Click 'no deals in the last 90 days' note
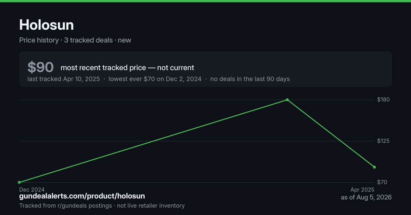Viewport: 411px width, 215px height. point(250,79)
